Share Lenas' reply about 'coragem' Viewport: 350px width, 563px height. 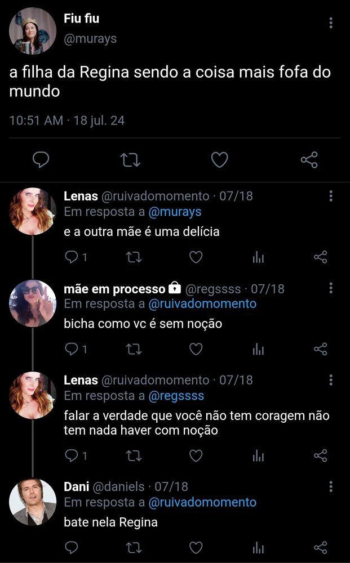320,455
